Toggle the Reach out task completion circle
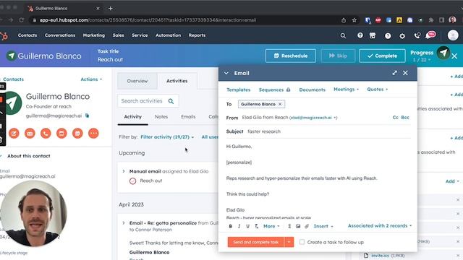Screen dimensions: 463x260 coord(133,181)
